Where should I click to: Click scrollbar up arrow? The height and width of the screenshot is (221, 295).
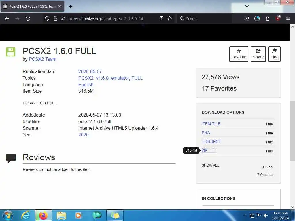(292, 27)
